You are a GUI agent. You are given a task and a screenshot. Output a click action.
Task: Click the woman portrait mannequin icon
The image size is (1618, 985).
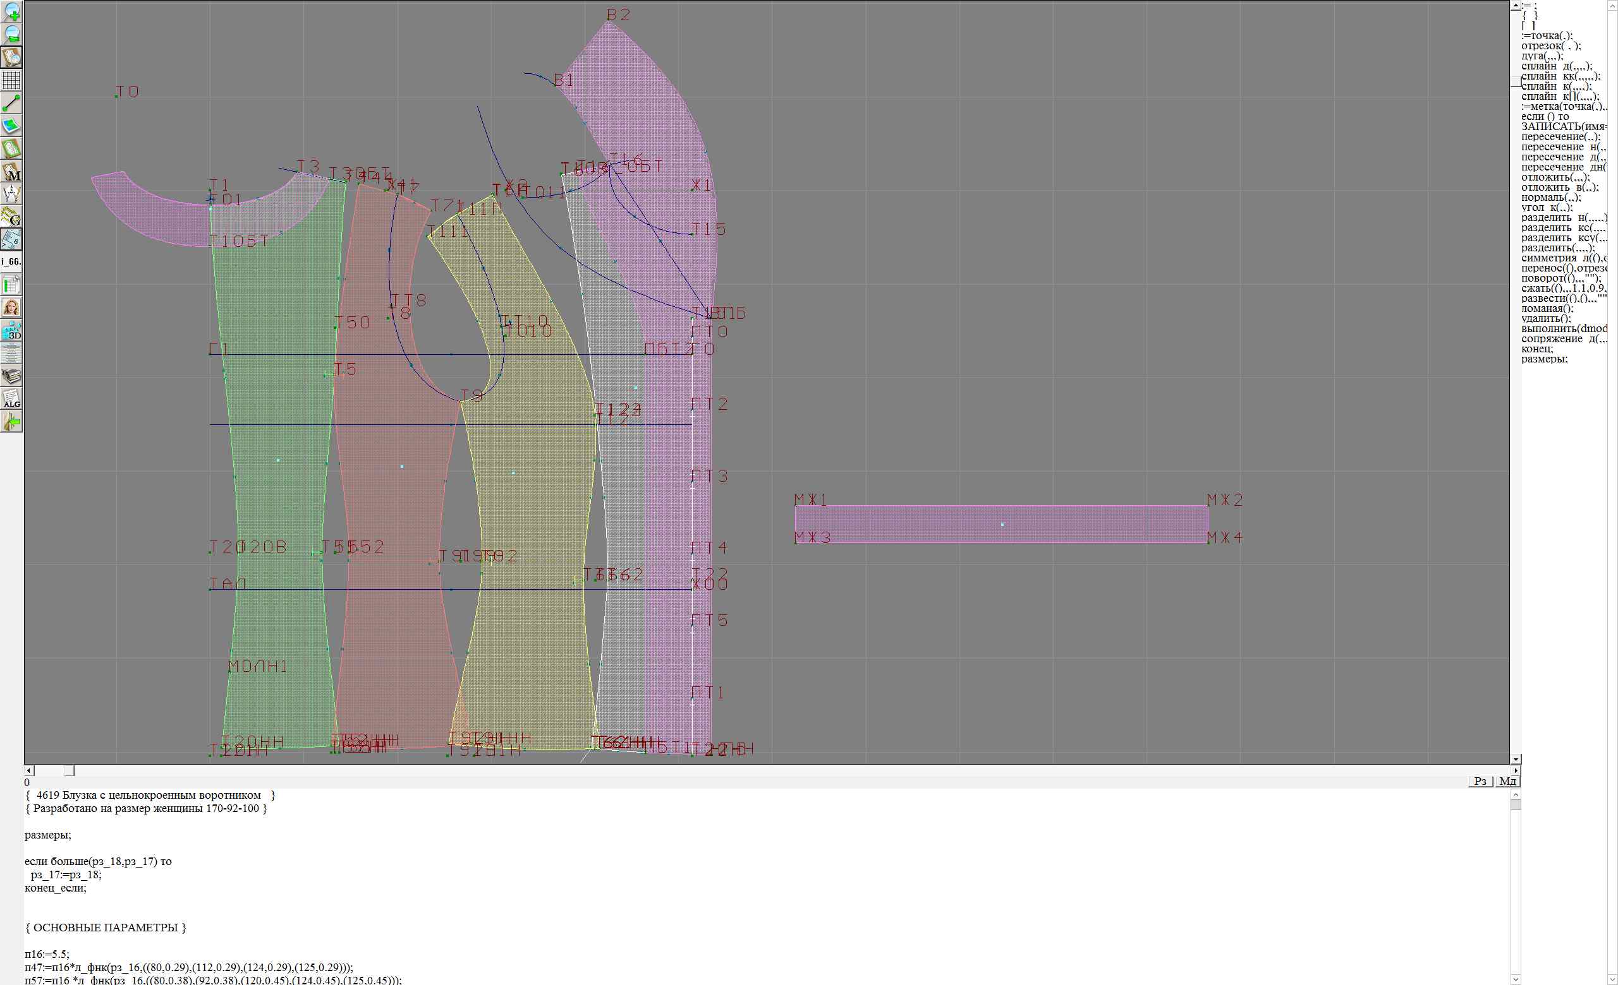click(12, 307)
